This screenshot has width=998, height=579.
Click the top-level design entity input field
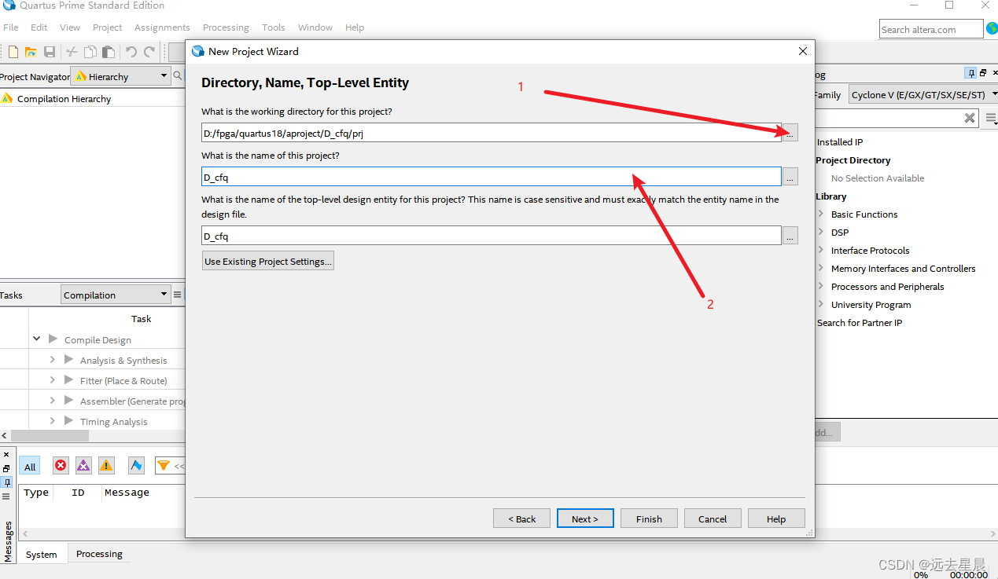click(492, 236)
